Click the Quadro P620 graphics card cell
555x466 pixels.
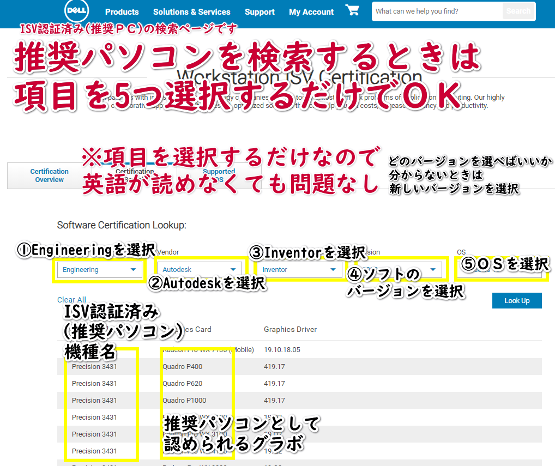click(x=182, y=384)
